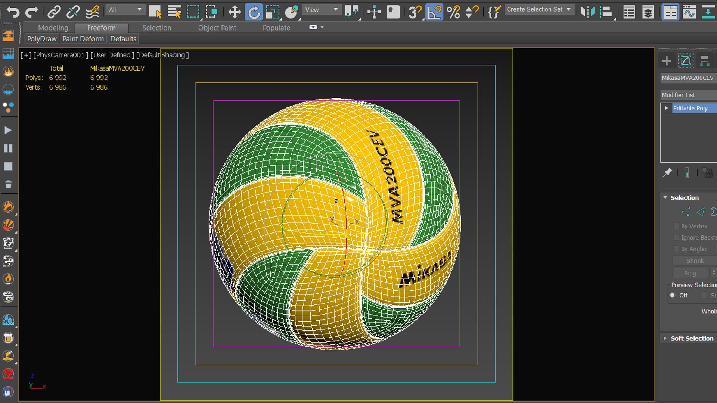The width and height of the screenshot is (717, 403).
Task: Click the Redo arrow icon
Action: coord(31,12)
